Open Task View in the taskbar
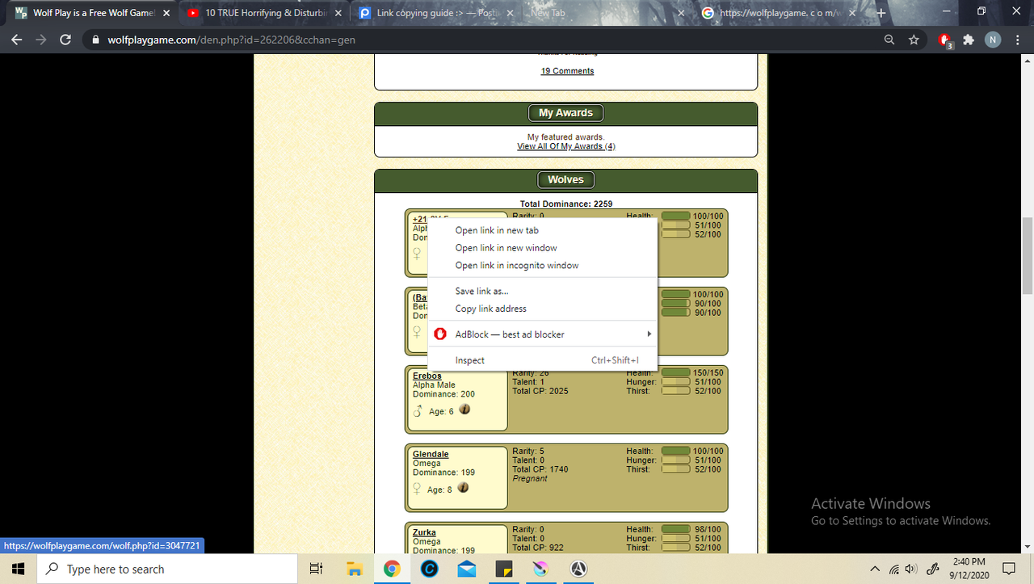 317,569
